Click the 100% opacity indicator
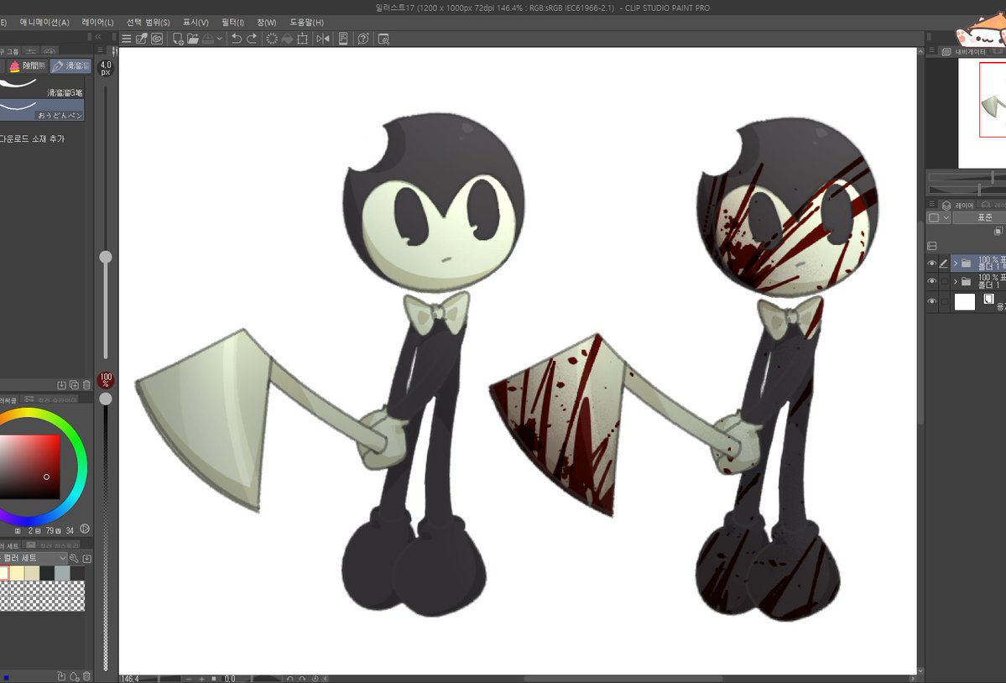This screenshot has width=1006, height=683. coord(106,379)
